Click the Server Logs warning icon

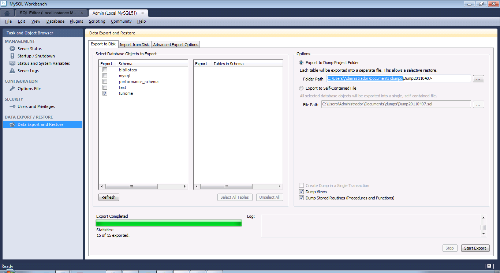12,71
